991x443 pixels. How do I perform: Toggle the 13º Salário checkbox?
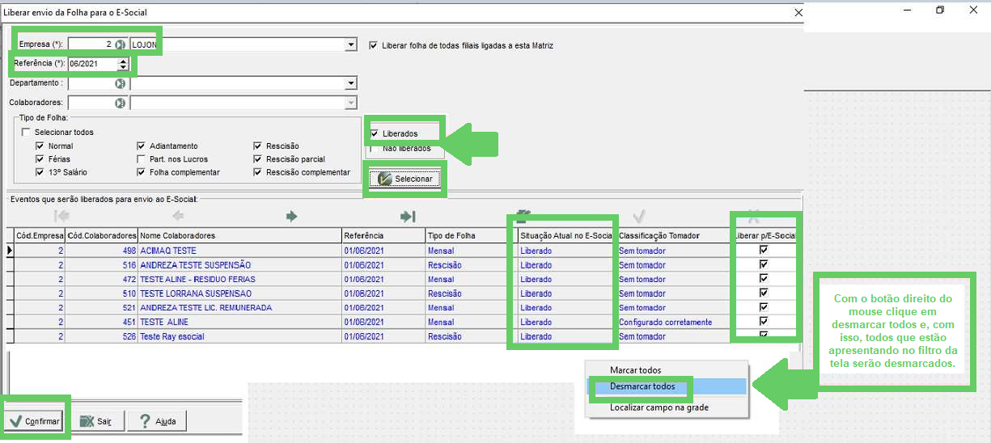pyautogui.click(x=40, y=172)
